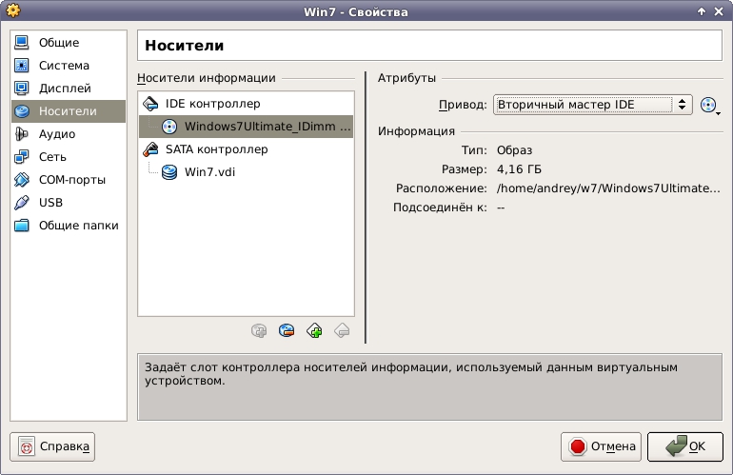Screen dimensions: 733x475
Task: Click the Справка help button
Action: point(52,447)
